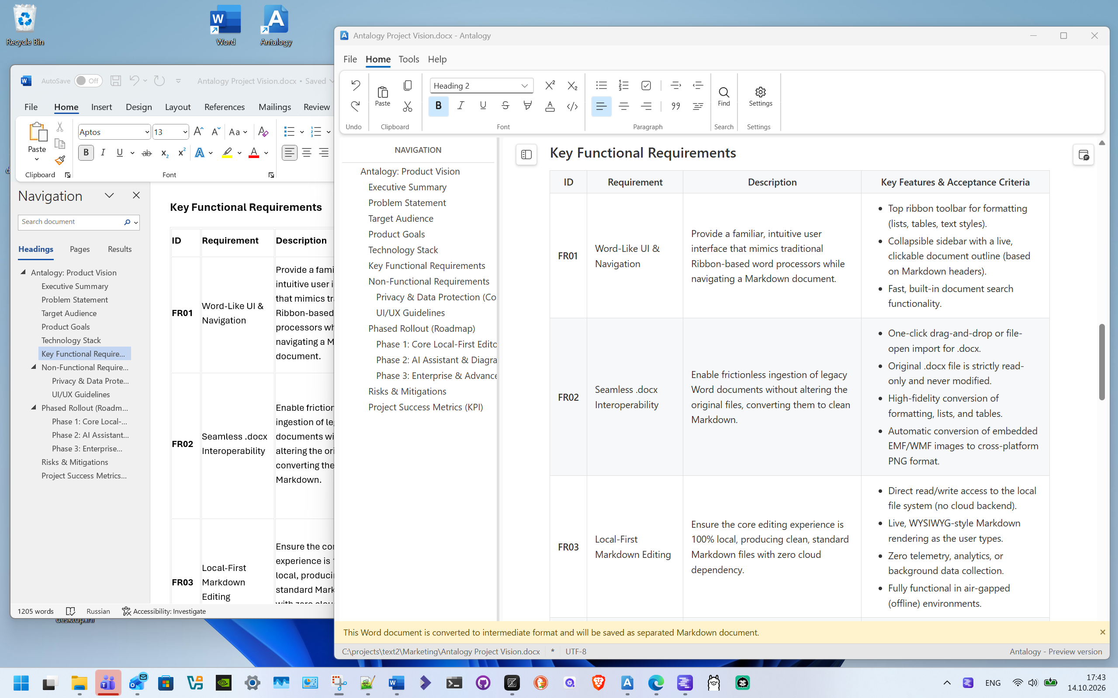Open Word Navigation pane options chevron
1118x698 pixels.
(x=109, y=195)
